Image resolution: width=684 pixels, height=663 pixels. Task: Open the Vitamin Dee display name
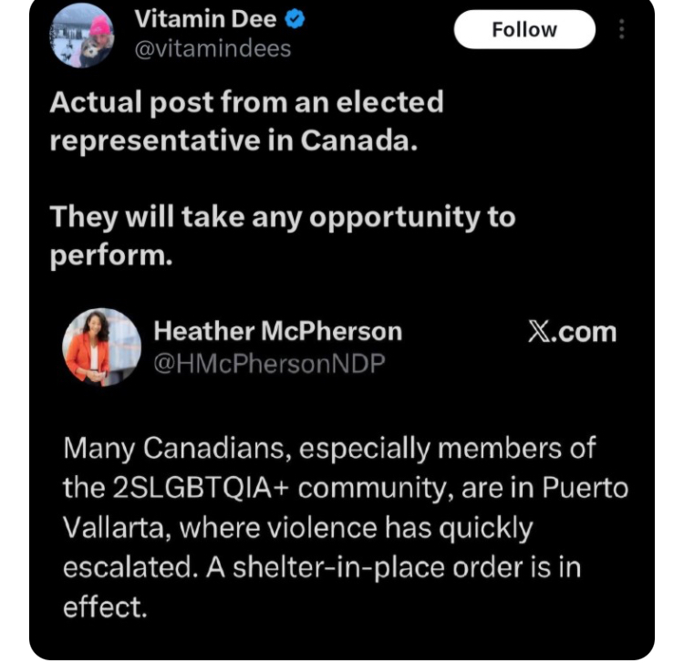click(x=204, y=19)
